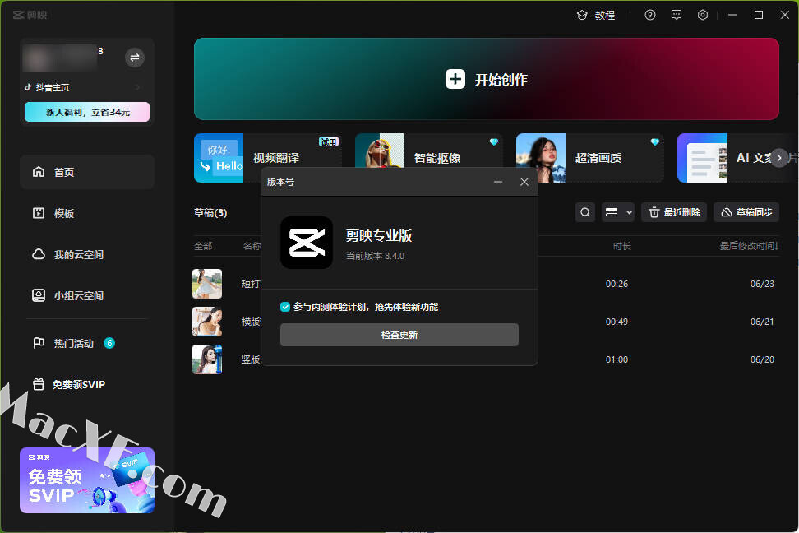The width and height of the screenshot is (799, 533).
Task: Click the 开始创作 create button
Action: point(486,79)
